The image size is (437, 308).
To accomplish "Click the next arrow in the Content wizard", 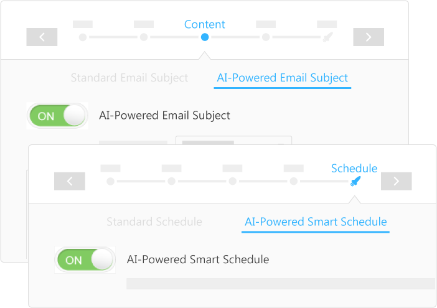I will click(369, 37).
